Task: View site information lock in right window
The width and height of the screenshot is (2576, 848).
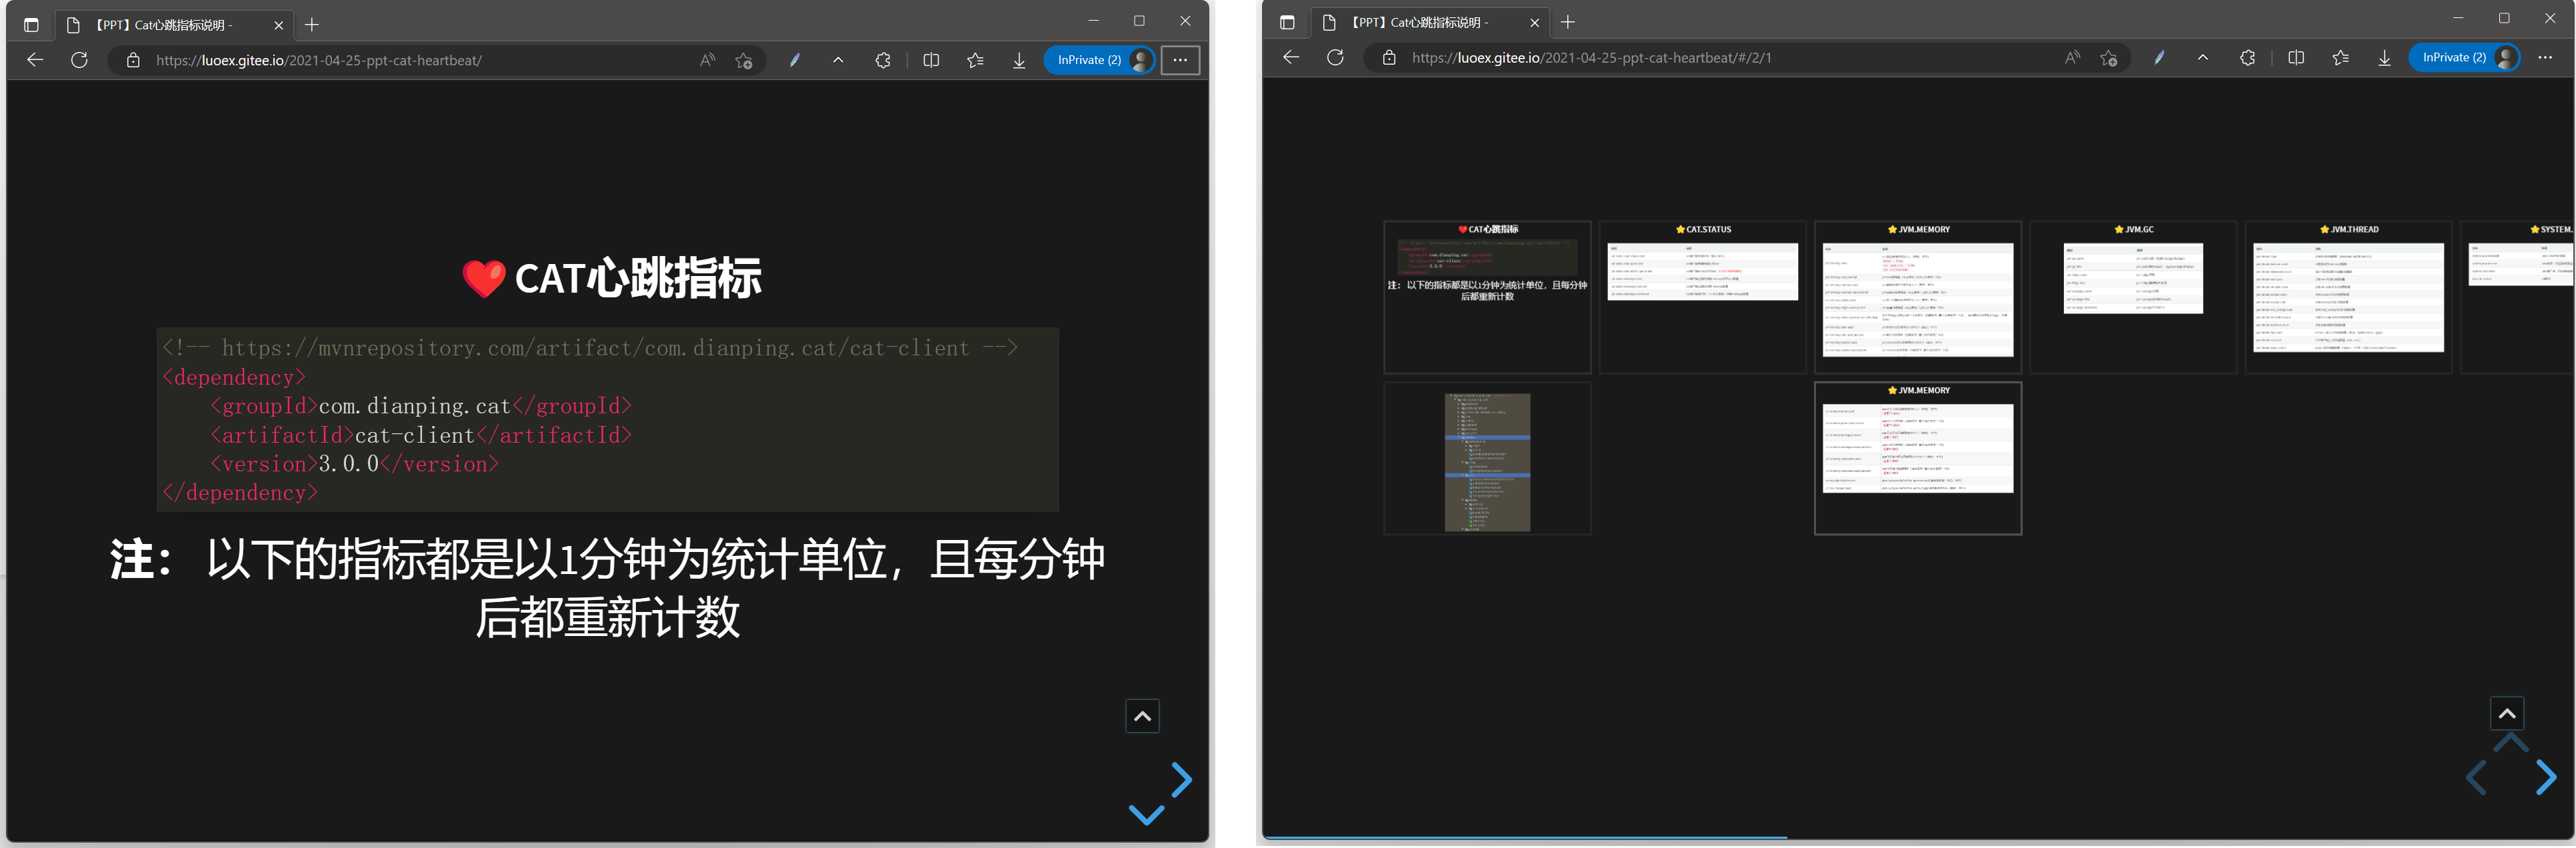Action: (1388, 58)
